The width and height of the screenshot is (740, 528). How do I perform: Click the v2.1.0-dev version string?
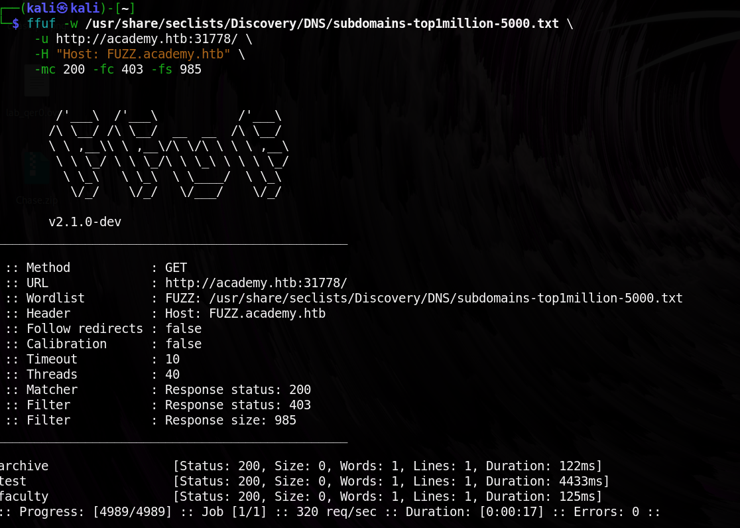(85, 222)
